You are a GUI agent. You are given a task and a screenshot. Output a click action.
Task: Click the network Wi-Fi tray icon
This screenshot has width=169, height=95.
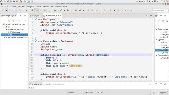152,1
